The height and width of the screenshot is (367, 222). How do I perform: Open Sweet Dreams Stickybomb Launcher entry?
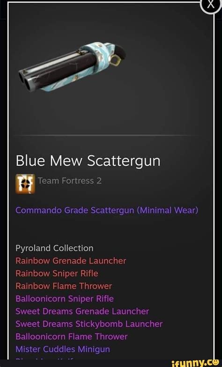point(89,324)
